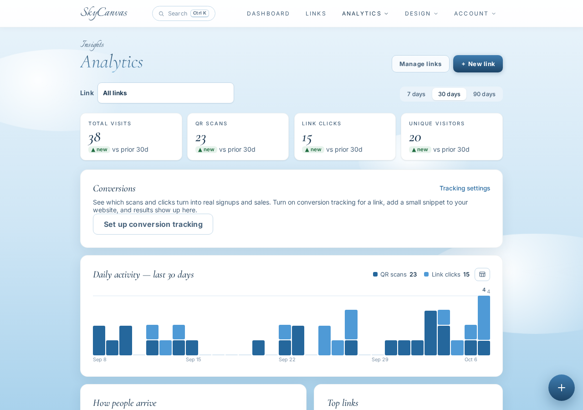Select the 30 days range

449,94
